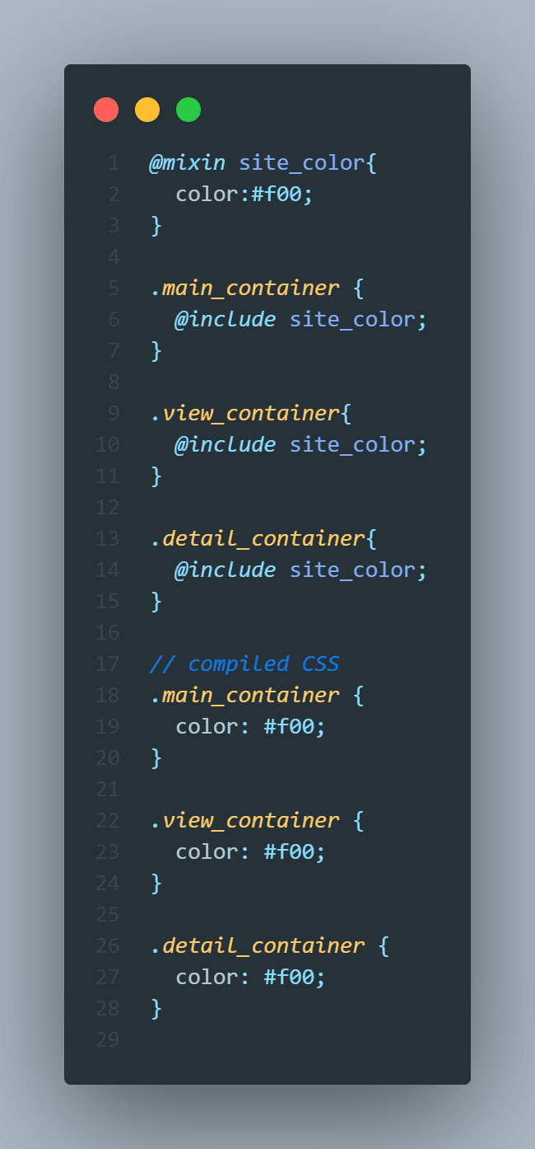Click the color property on line 19
Screen dimensions: 535x1149
click(207, 726)
